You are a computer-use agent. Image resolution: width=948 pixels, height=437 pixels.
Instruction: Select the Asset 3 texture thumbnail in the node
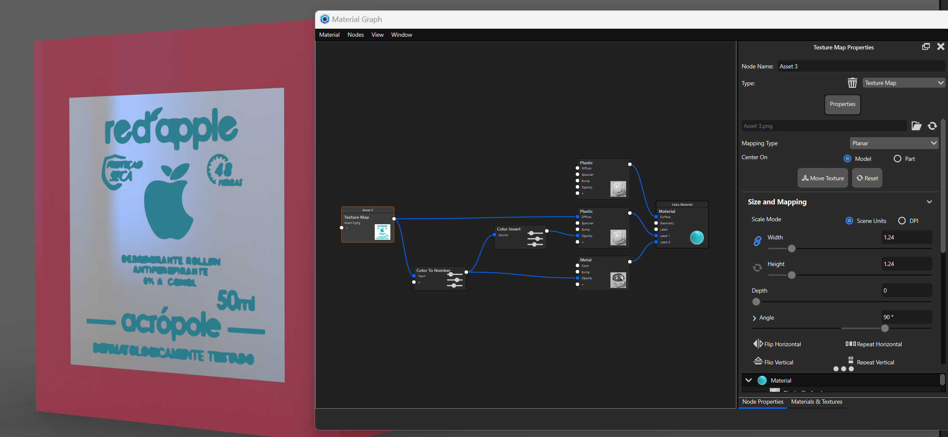point(382,232)
